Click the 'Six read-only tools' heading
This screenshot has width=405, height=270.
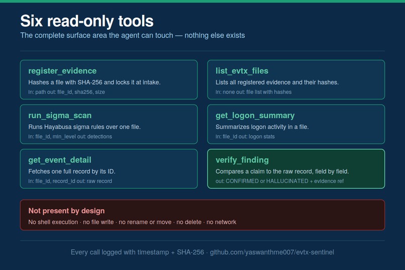tap(87, 21)
